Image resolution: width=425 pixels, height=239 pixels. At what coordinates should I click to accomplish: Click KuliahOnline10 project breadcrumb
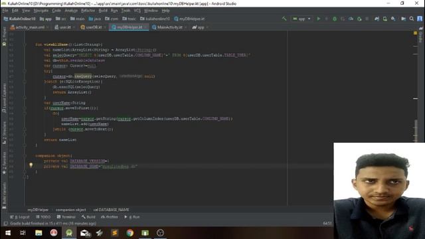(19, 19)
